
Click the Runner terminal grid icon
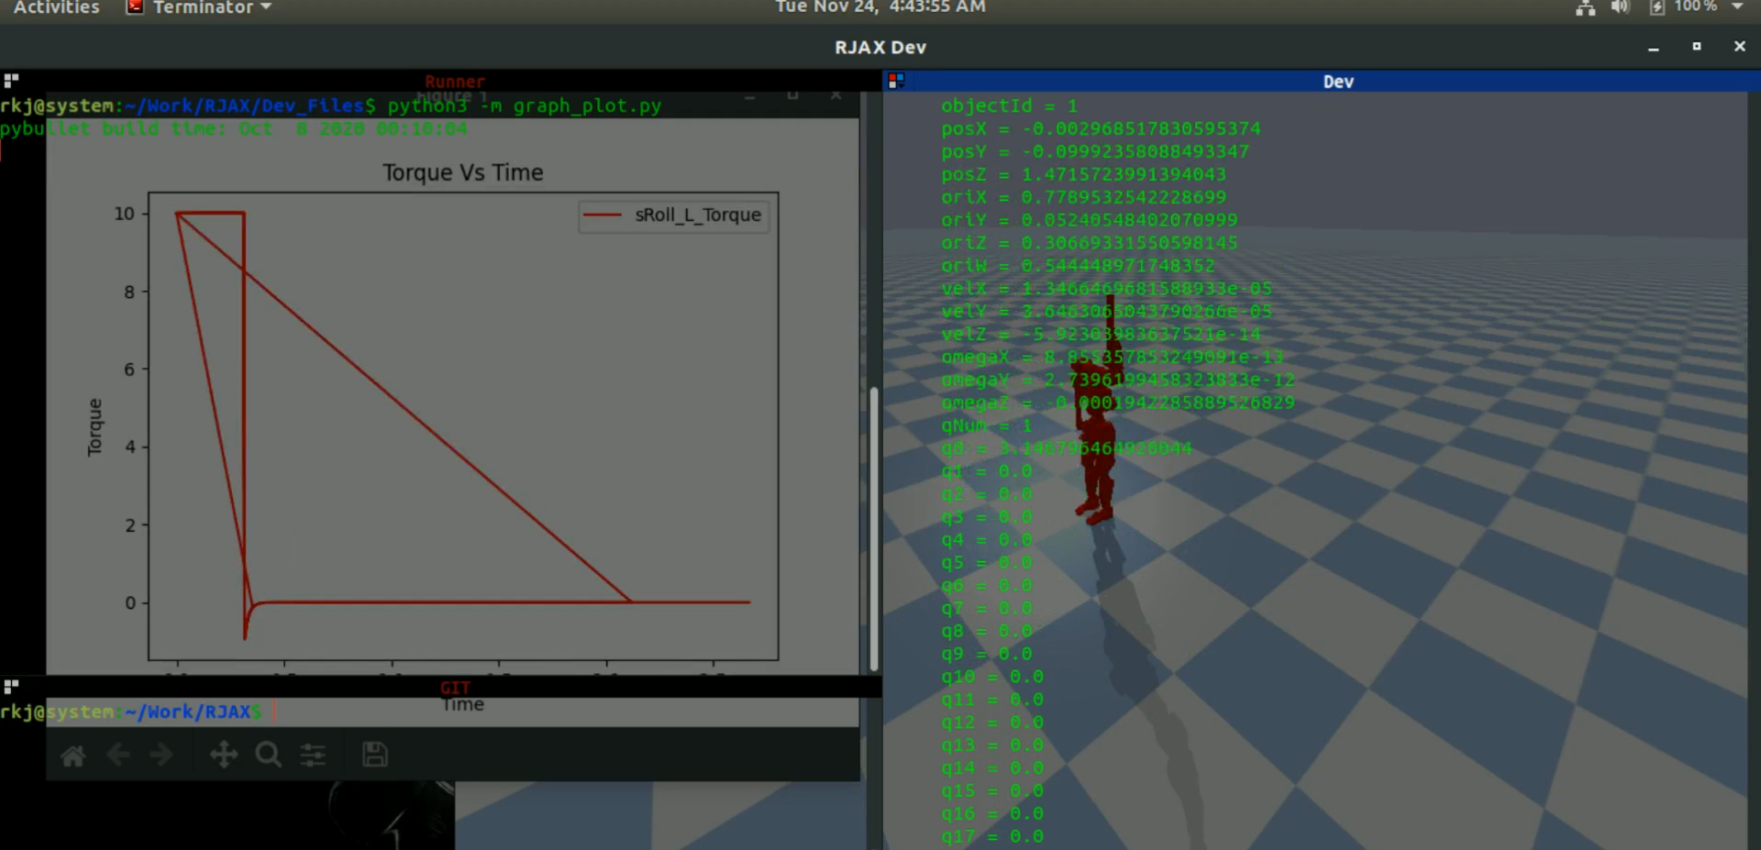[11, 80]
